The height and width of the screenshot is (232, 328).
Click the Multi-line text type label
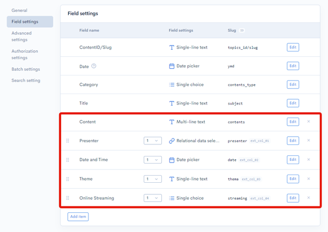(191, 122)
